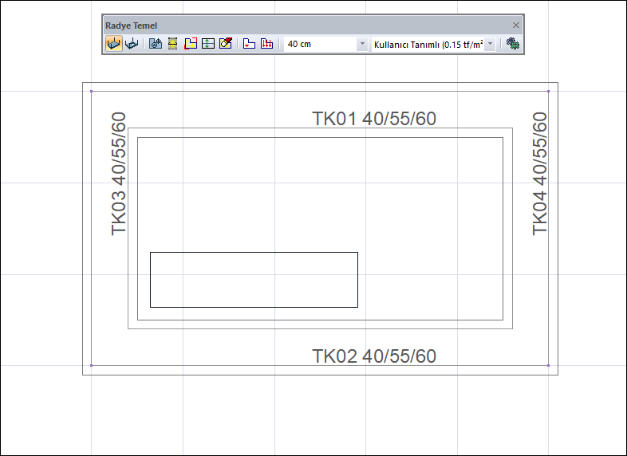Viewport: 627px width, 456px height.
Task: Click the point load red arrow icon
Action: click(x=249, y=44)
